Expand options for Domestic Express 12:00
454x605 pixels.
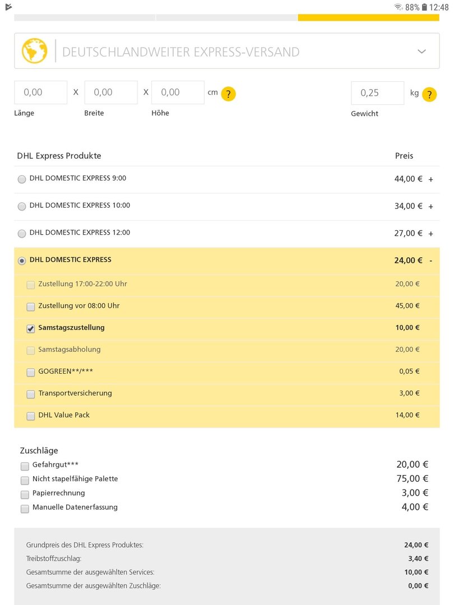[431, 234]
